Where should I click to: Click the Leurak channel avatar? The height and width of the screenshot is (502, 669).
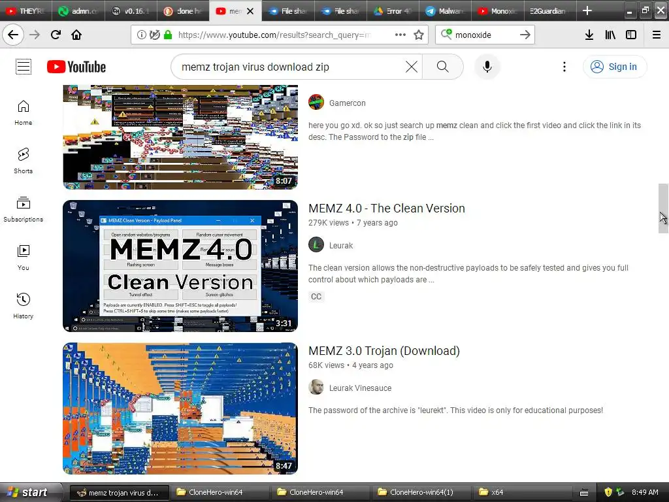pyautogui.click(x=316, y=245)
